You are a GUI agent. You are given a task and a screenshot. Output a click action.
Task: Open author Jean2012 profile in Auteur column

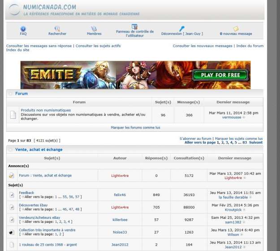(120, 245)
